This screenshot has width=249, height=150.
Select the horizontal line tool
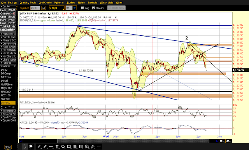[x=51, y=147]
